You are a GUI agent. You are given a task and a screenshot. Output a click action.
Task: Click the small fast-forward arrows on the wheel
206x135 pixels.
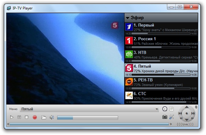(x=192, y=118)
